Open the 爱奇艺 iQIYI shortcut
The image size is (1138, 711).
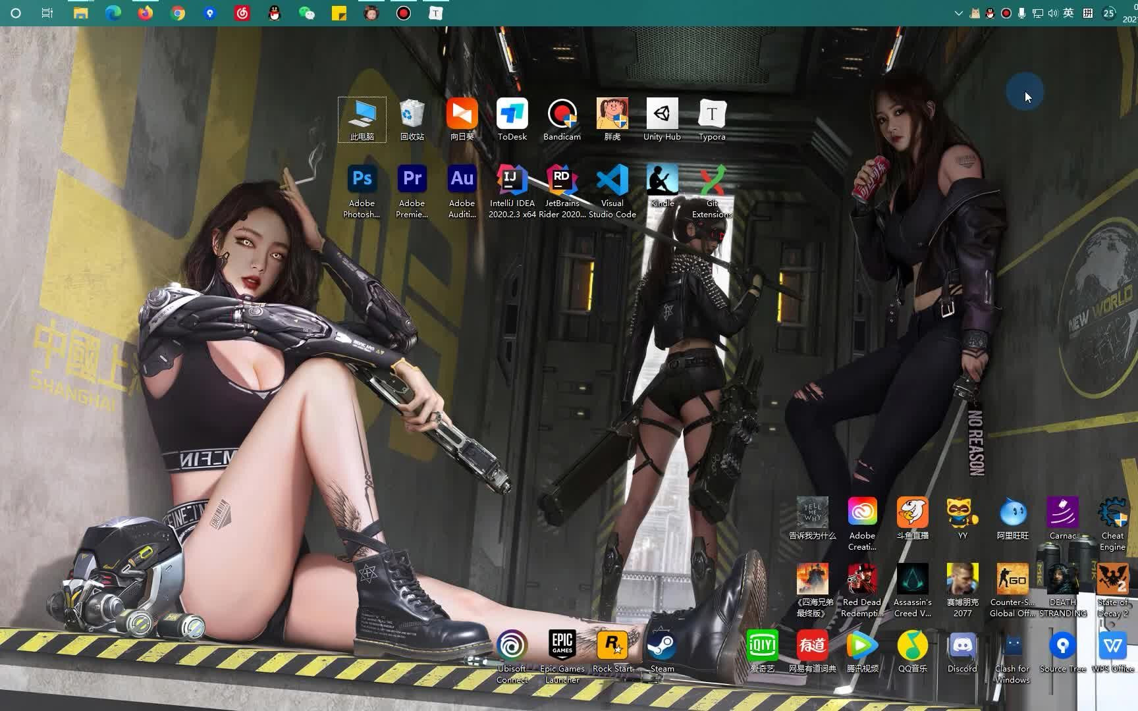763,652
